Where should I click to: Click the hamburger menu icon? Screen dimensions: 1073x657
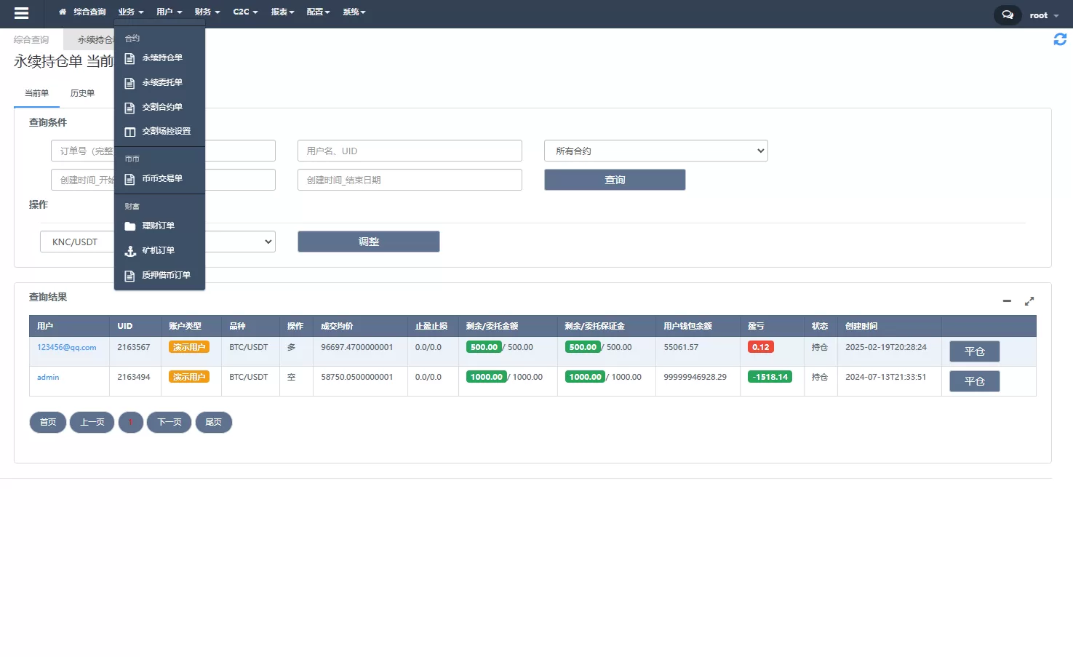[x=21, y=13]
